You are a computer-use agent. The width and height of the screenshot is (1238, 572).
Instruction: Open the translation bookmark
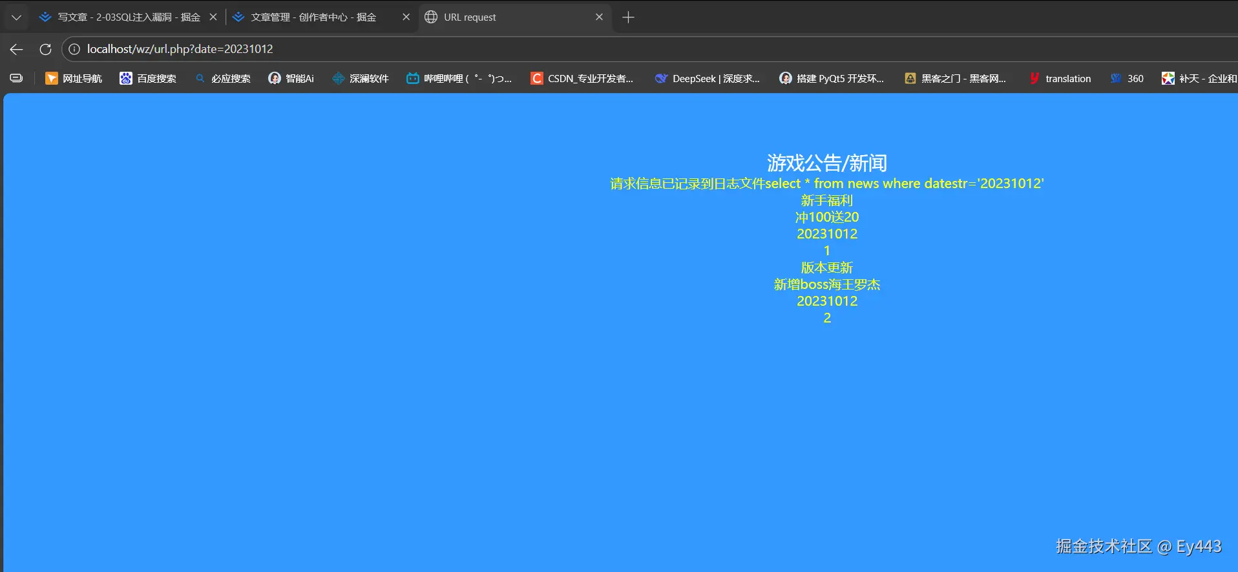point(1060,78)
